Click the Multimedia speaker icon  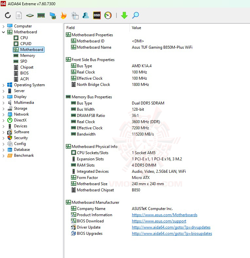point(10,103)
